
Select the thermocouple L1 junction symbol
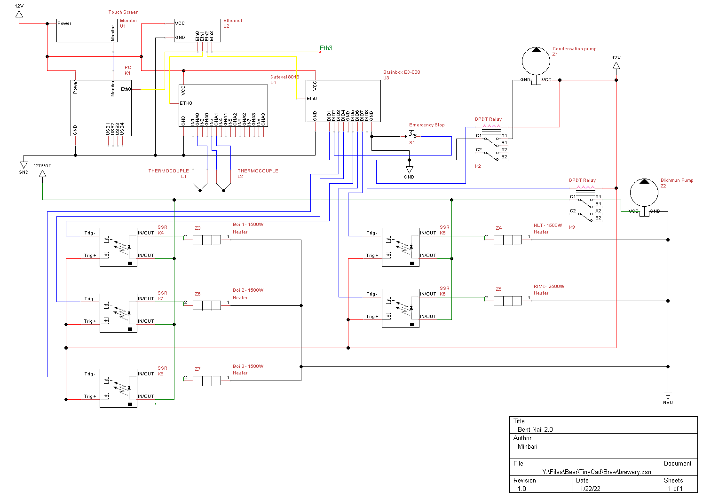tap(200, 187)
